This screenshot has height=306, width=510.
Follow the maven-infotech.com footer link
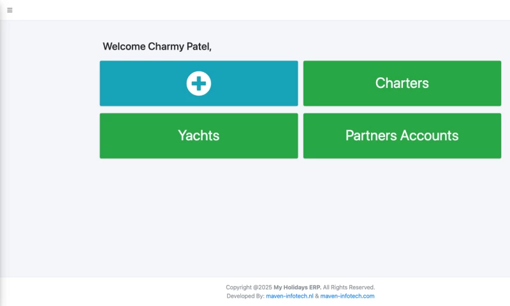347,296
